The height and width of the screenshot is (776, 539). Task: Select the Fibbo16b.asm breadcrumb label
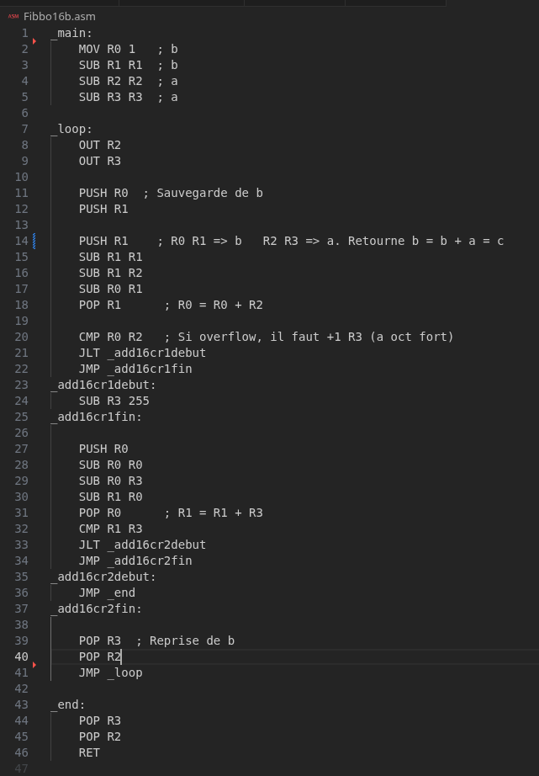[59, 16]
